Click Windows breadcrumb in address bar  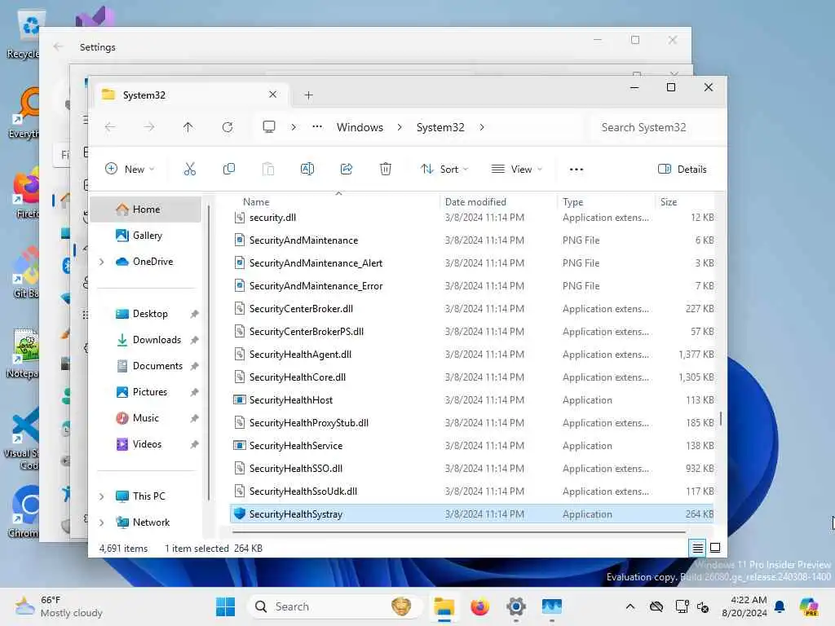360,127
